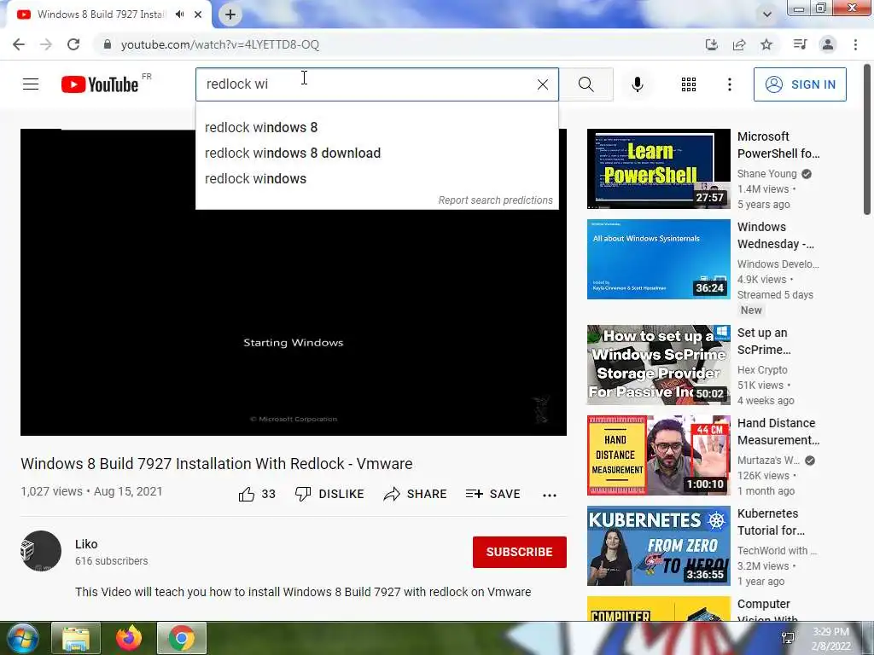Open the Chrome three-dot menu

click(x=855, y=44)
